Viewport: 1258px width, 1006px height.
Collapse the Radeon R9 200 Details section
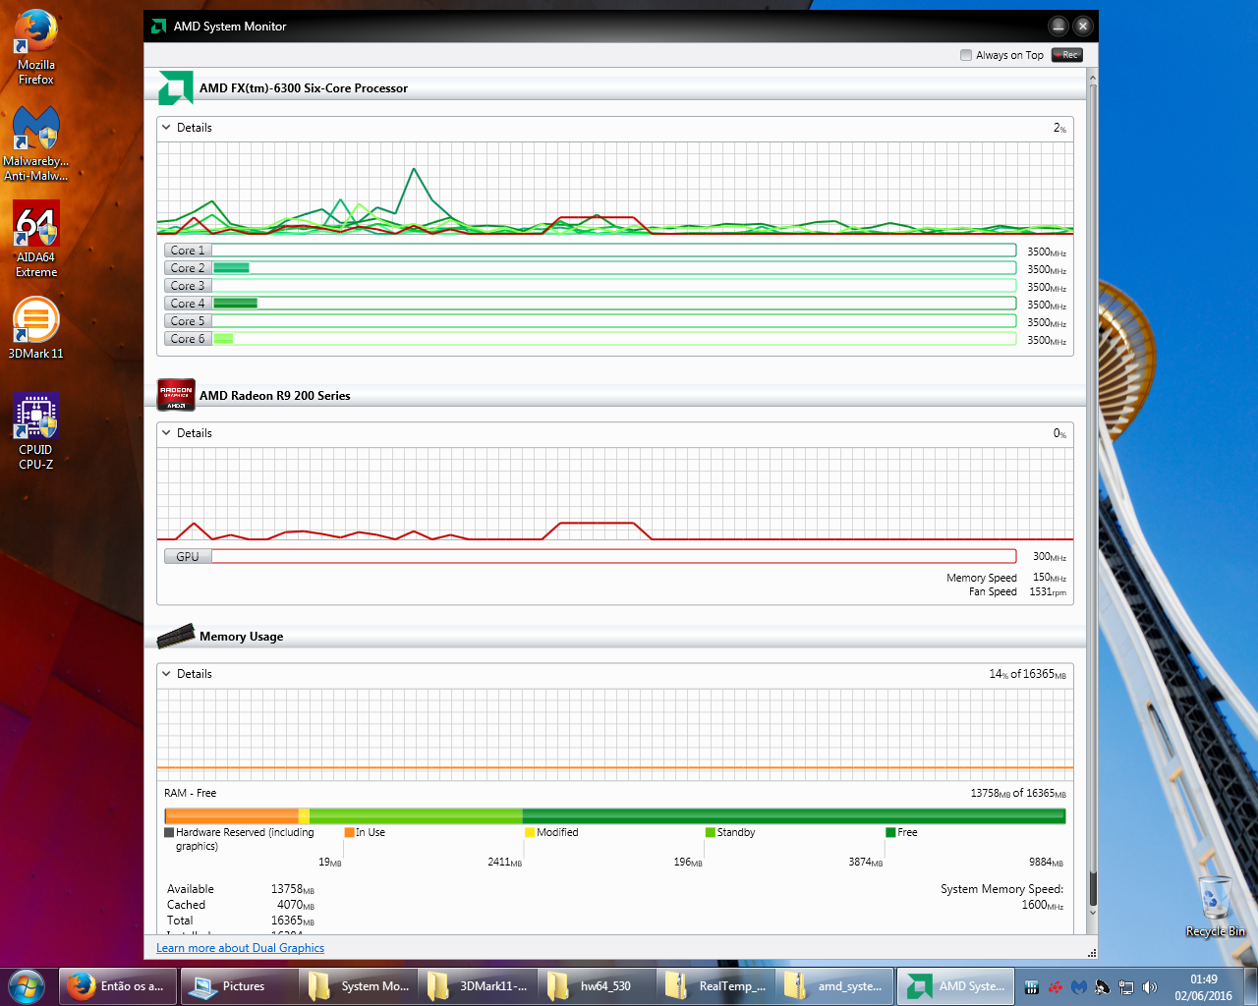(x=167, y=433)
